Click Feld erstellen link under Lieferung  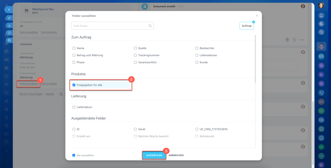click(49, 84)
